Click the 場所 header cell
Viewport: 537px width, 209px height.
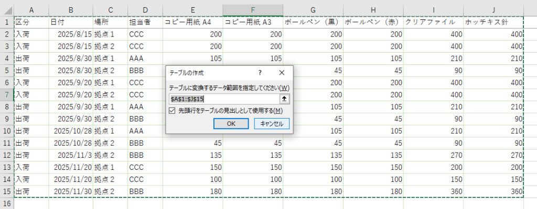pyautogui.click(x=110, y=22)
